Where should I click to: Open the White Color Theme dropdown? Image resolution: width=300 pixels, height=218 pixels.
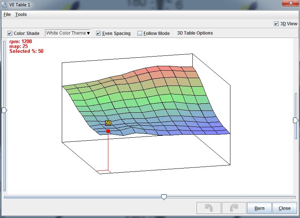[x=68, y=33]
